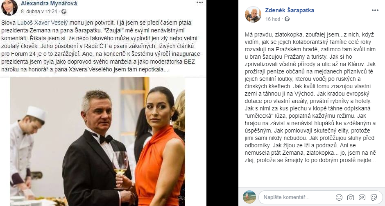This screenshot has width=385, height=206.
Task: Open three-dot menu on Zdeněk Šarapatka's post
Action: (375, 10)
